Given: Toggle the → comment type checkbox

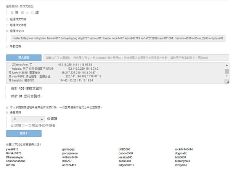Looking at the screenshot, I should (22, 13).
